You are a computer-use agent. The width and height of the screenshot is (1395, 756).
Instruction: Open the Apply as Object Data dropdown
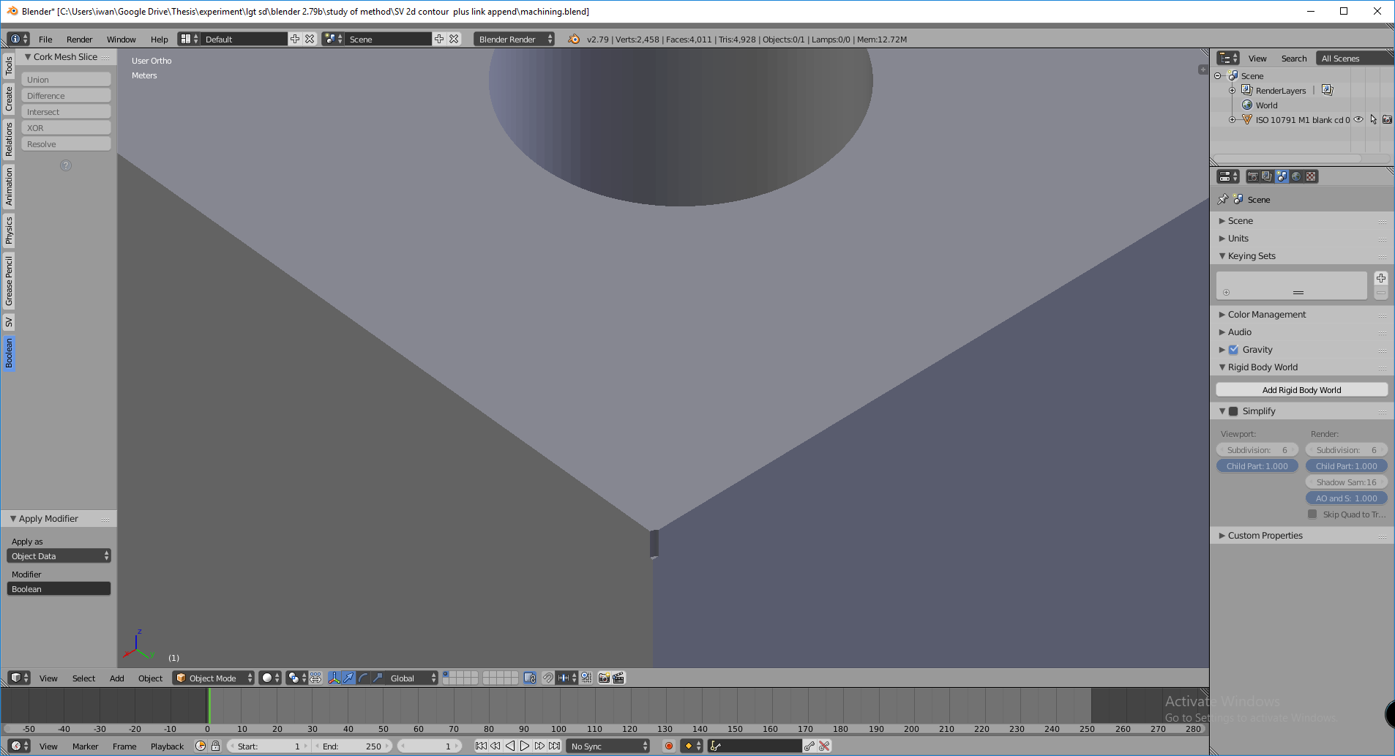pos(59,556)
